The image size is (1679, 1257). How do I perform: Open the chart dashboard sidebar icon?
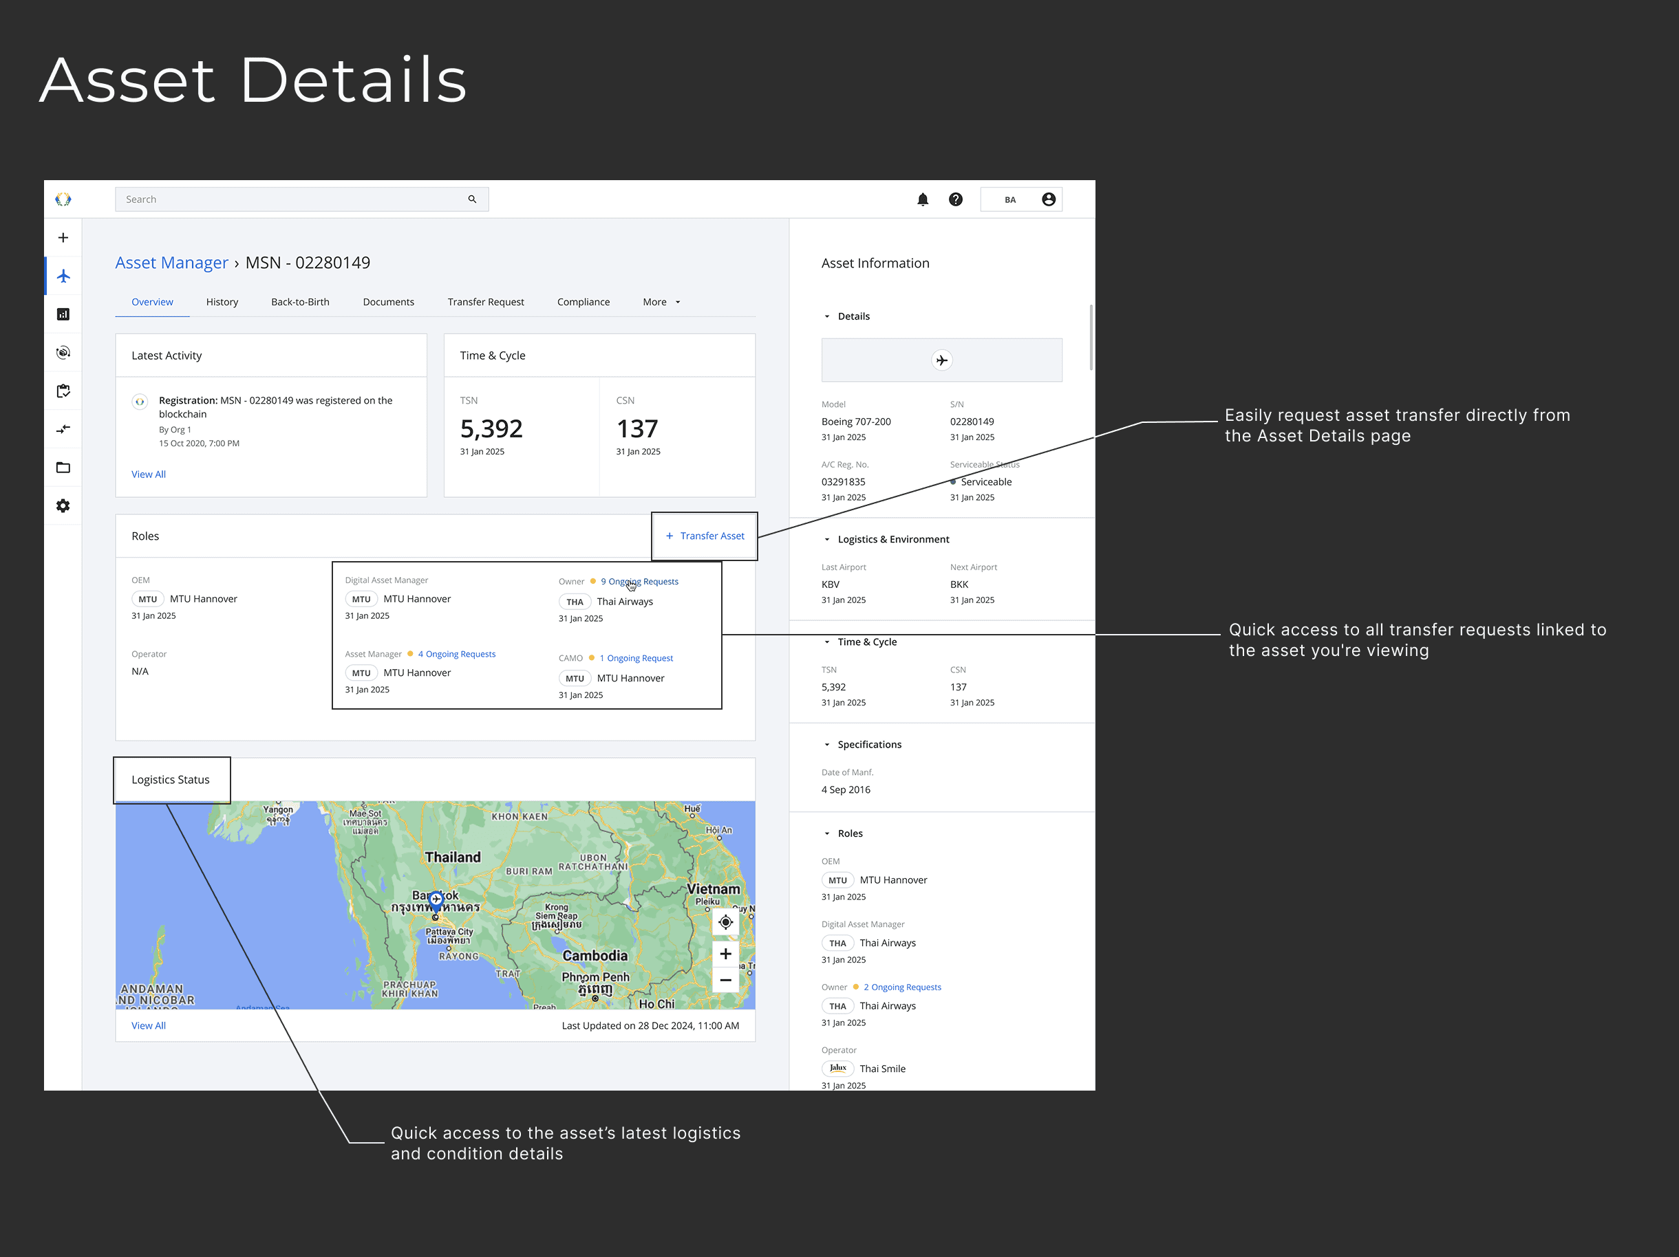[x=63, y=314]
